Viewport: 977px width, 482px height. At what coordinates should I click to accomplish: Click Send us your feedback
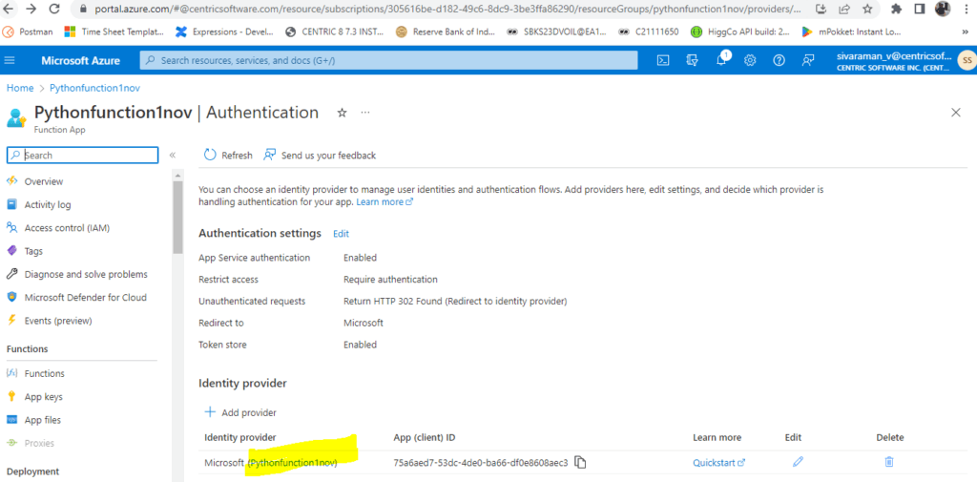click(320, 156)
